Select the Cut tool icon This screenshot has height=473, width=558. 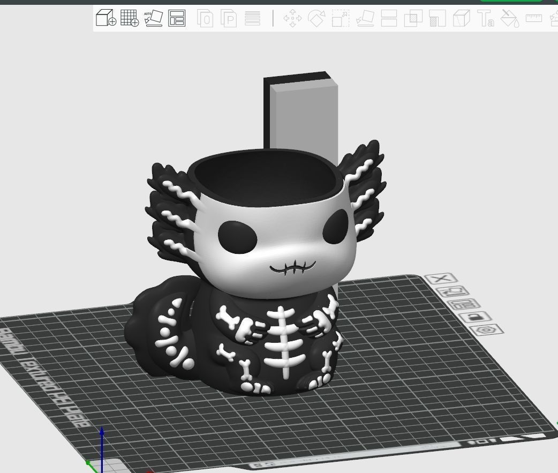pos(389,18)
